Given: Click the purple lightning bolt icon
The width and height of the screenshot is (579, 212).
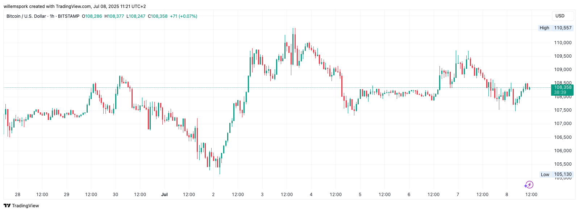Looking at the screenshot, I should [529, 185].
